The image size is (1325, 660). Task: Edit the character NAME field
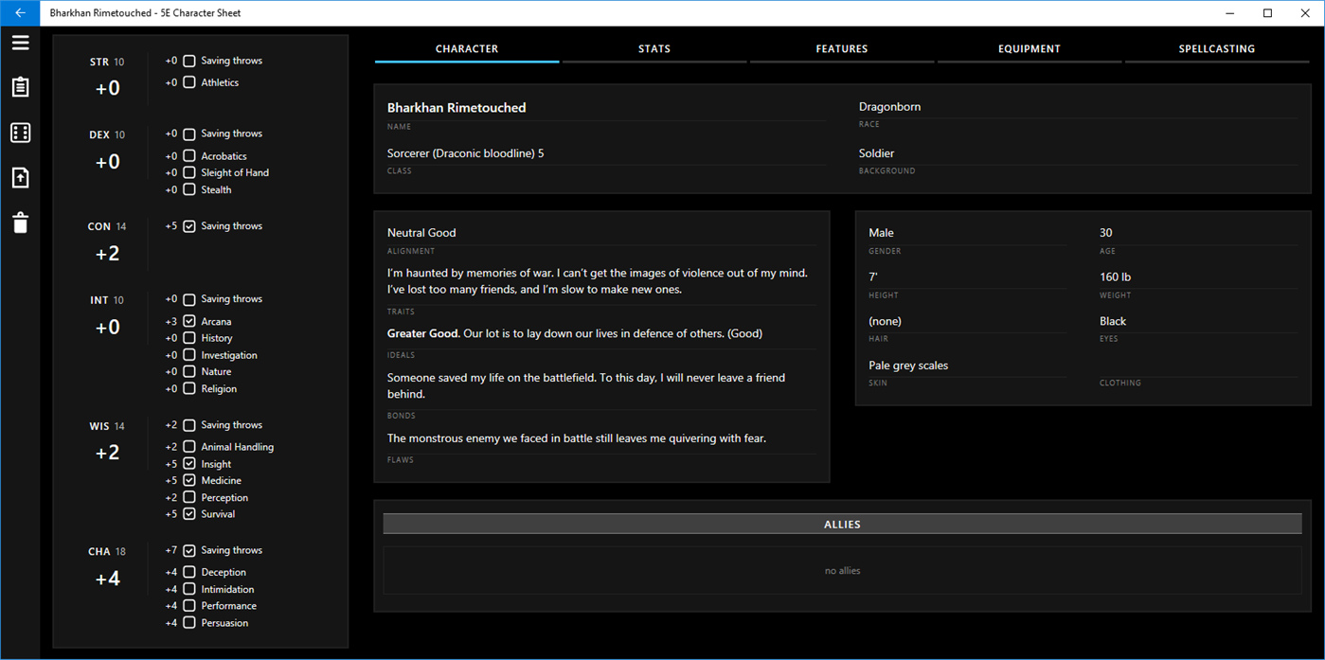coord(456,107)
